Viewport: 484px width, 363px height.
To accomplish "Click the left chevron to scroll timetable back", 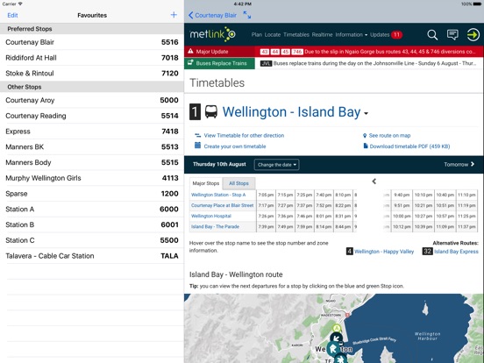I will [x=374, y=181].
